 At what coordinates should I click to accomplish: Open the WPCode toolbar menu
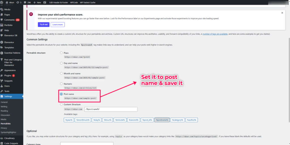[x=74, y=3]
